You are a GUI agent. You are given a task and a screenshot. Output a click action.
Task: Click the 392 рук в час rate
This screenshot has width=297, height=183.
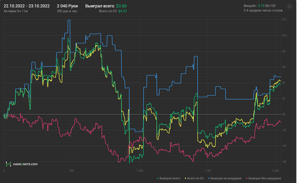click(67, 11)
